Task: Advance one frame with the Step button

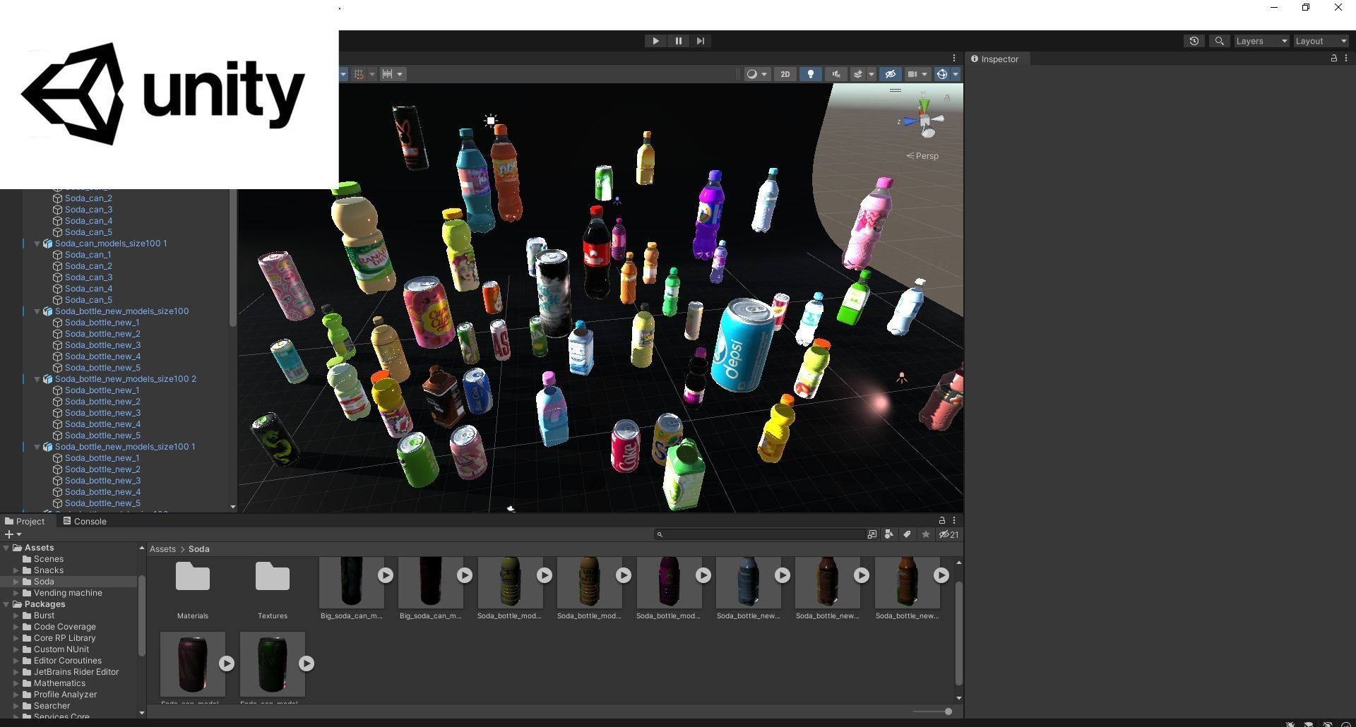Action: pyautogui.click(x=700, y=41)
